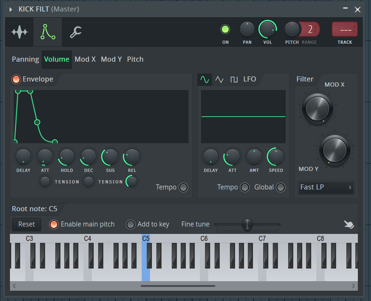The width and height of the screenshot is (371, 301).
Task: Click the LFO AMT knob
Action: 254,157
